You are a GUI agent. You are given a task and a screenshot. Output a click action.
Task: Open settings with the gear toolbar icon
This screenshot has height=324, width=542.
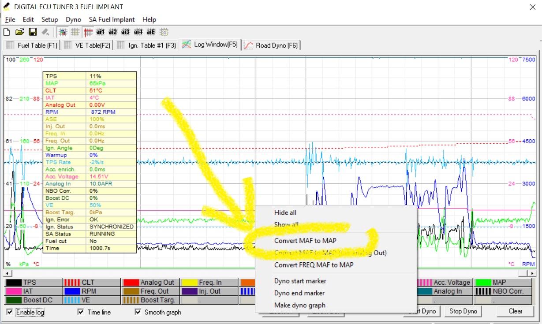(x=164, y=32)
